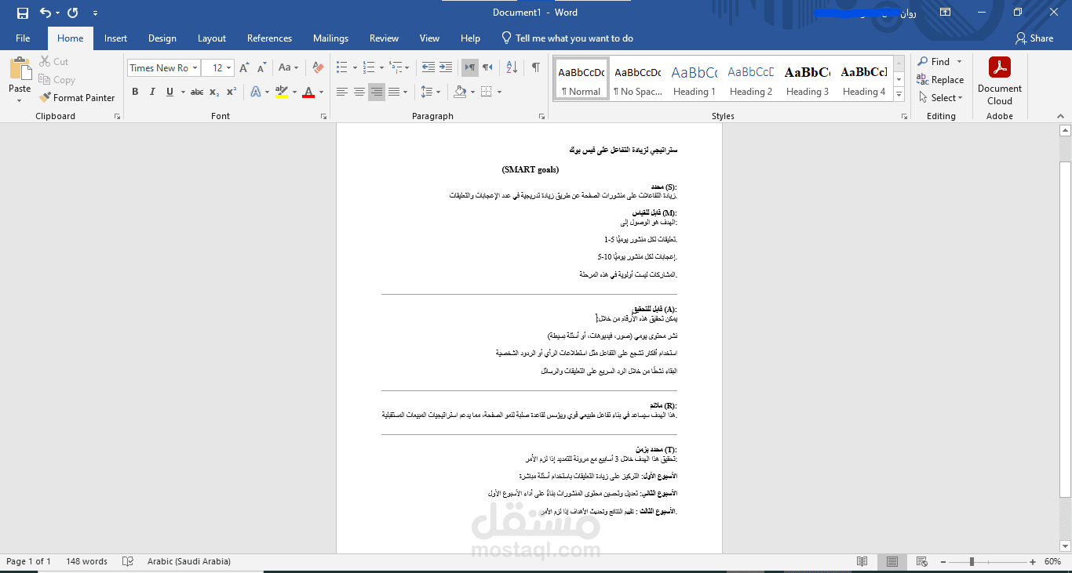Click Find in Editing group
This screenshot has height=573, width=1072.
933,62
